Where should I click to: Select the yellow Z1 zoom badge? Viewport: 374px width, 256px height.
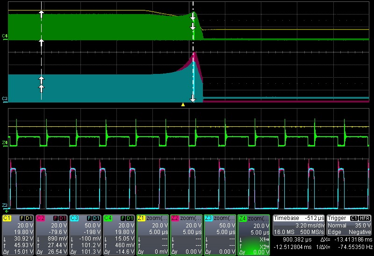[x=141, y=218]
